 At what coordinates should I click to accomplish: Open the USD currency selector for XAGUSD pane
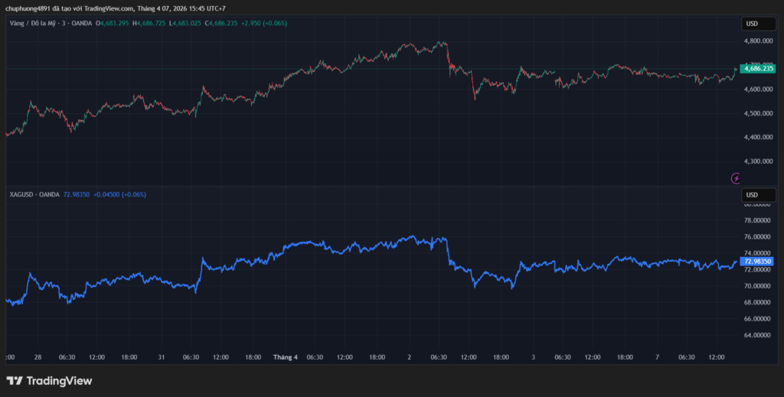pyautogui.click(x=752, y=194)
